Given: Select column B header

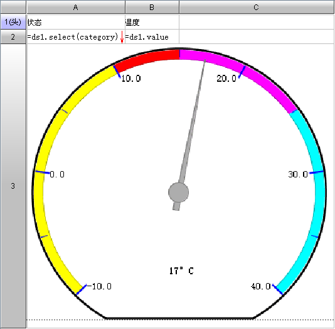Looking at the screenshot, I should pos(152,7).
